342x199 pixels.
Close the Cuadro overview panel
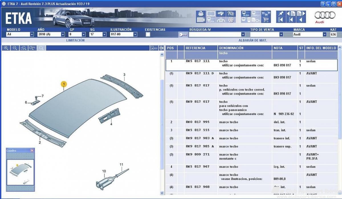pos(32,150)
